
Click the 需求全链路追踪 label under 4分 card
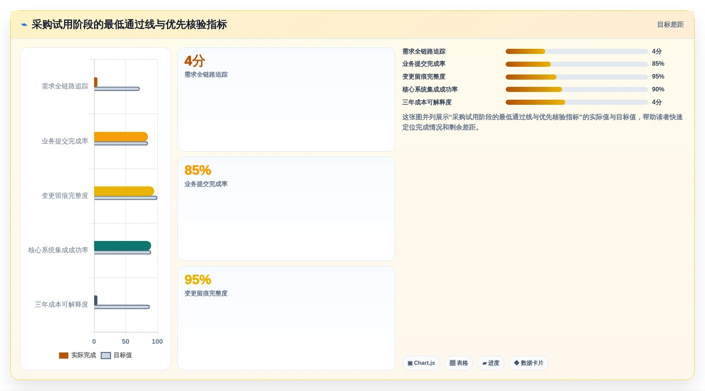pos(206,75)
